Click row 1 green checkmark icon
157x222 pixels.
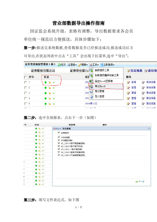point(54,82)
